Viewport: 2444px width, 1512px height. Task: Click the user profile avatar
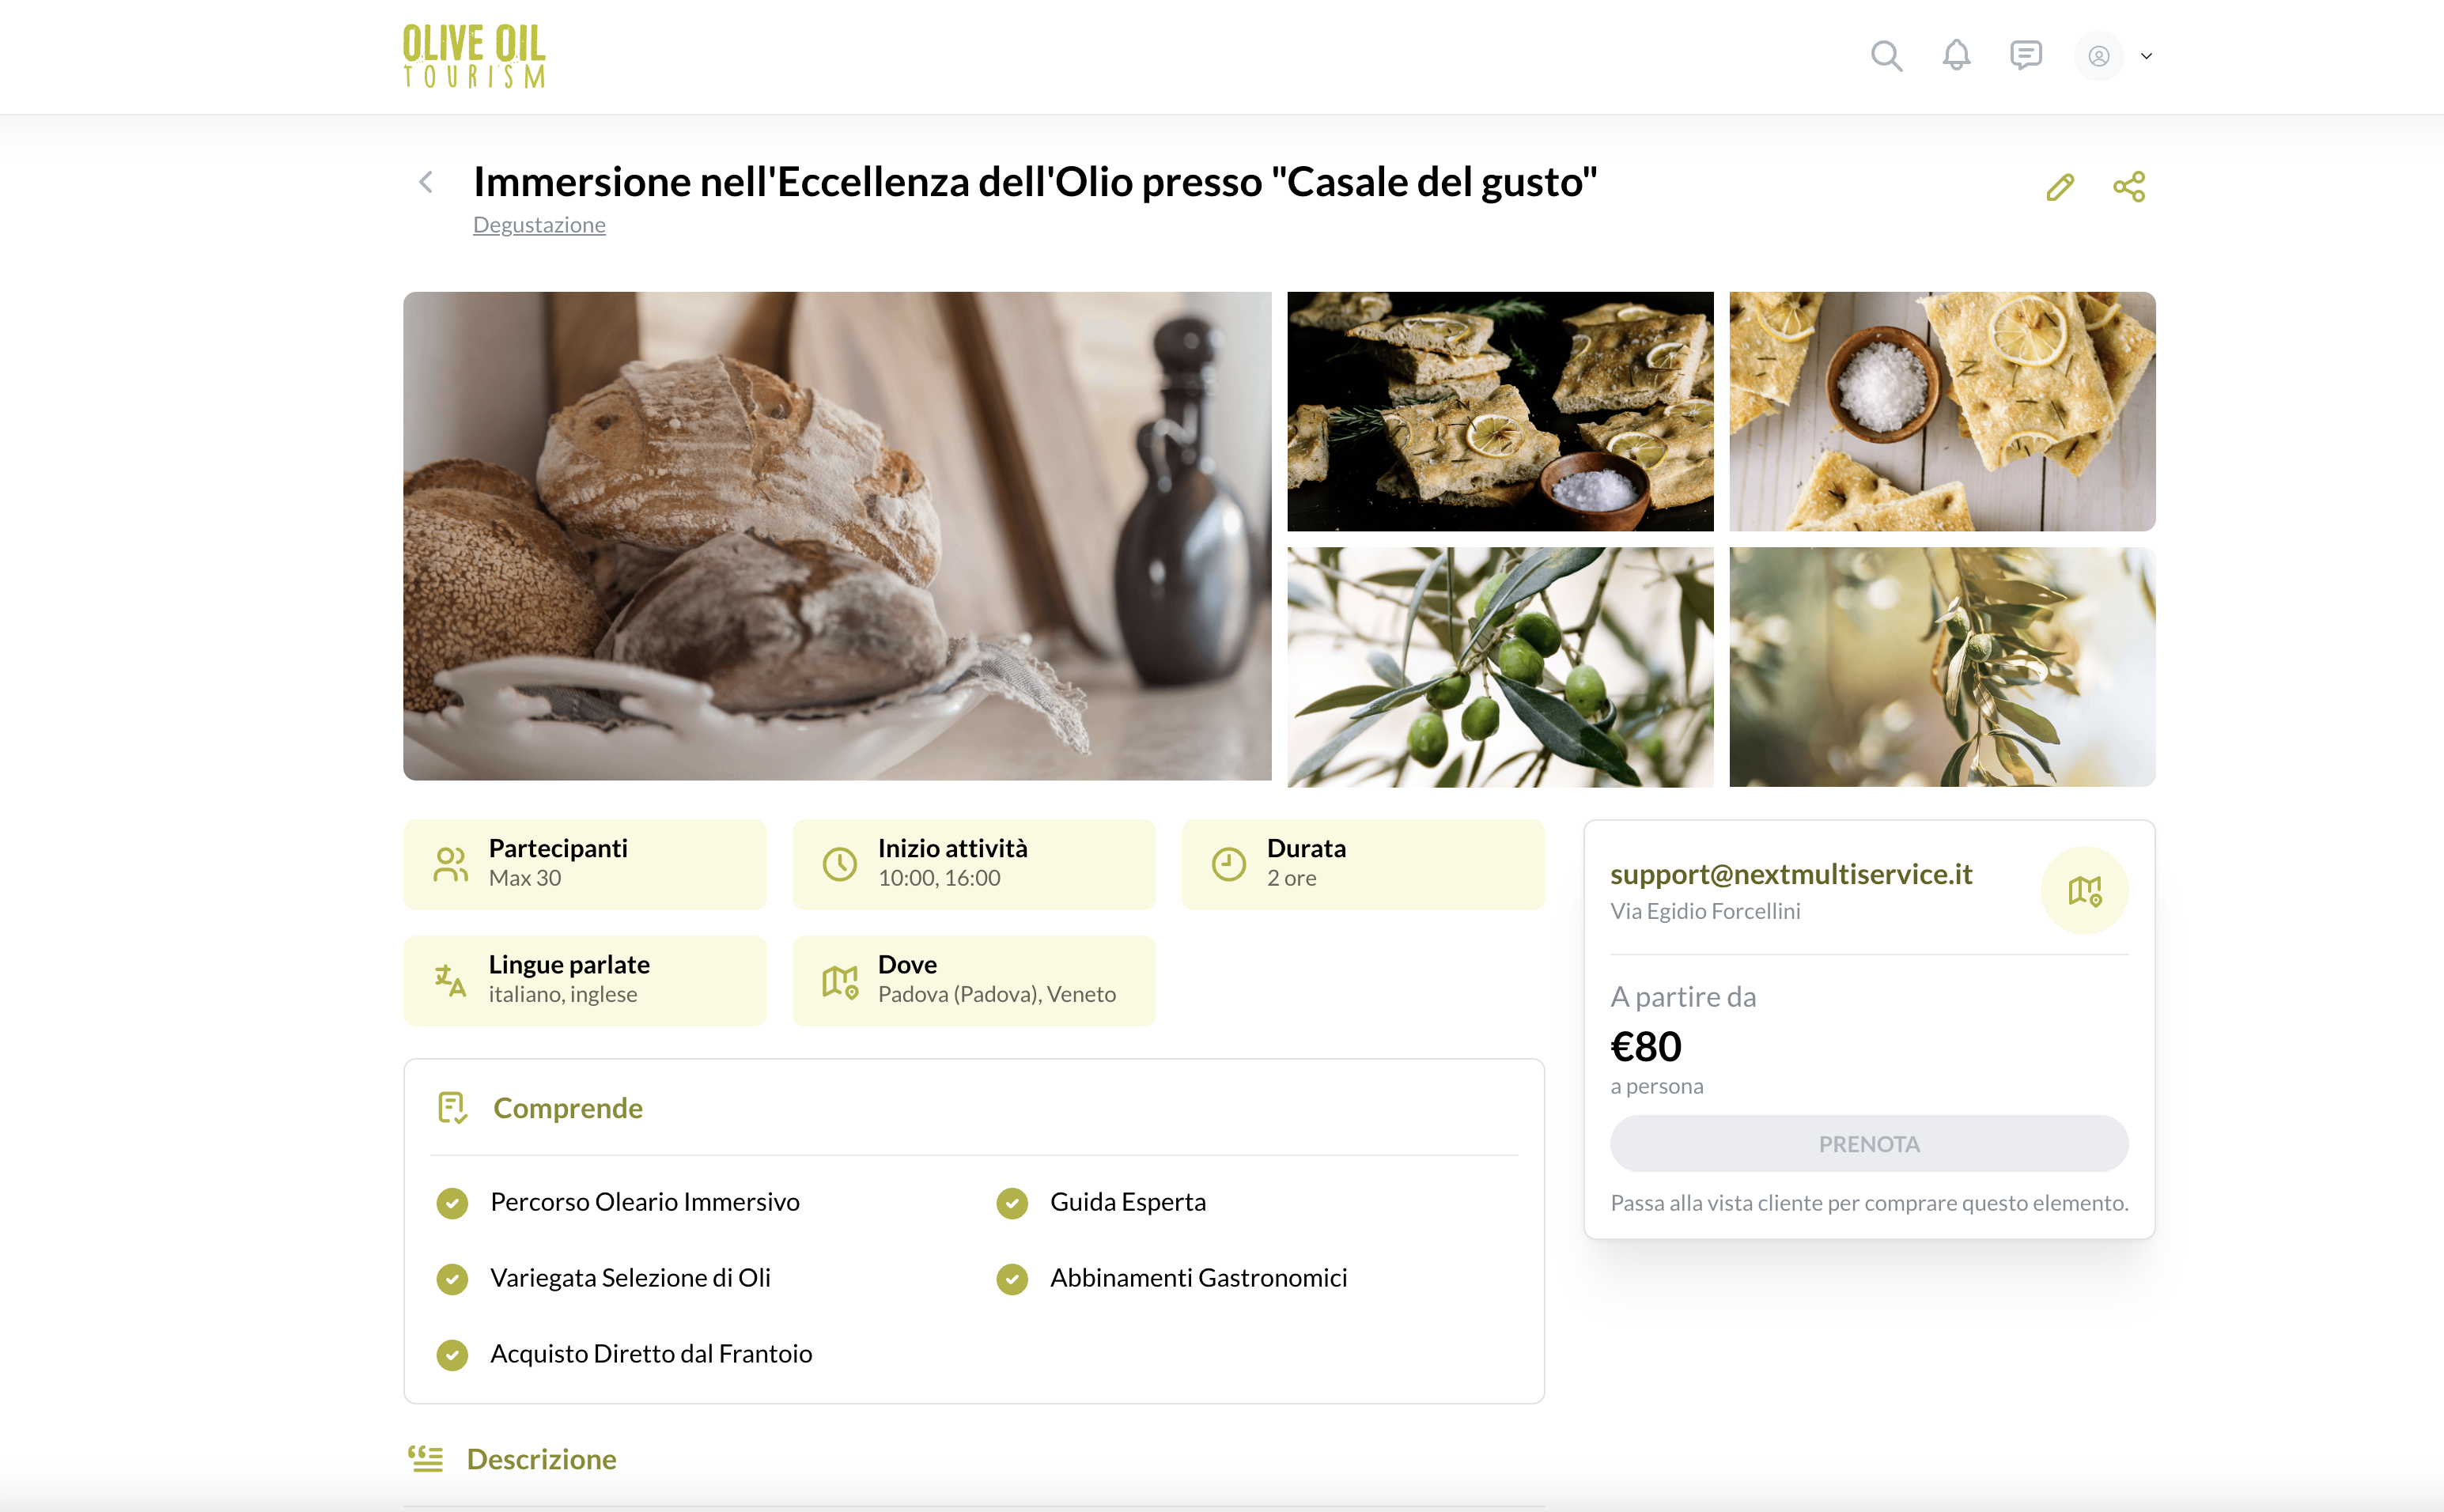(x=2099, y=56)
